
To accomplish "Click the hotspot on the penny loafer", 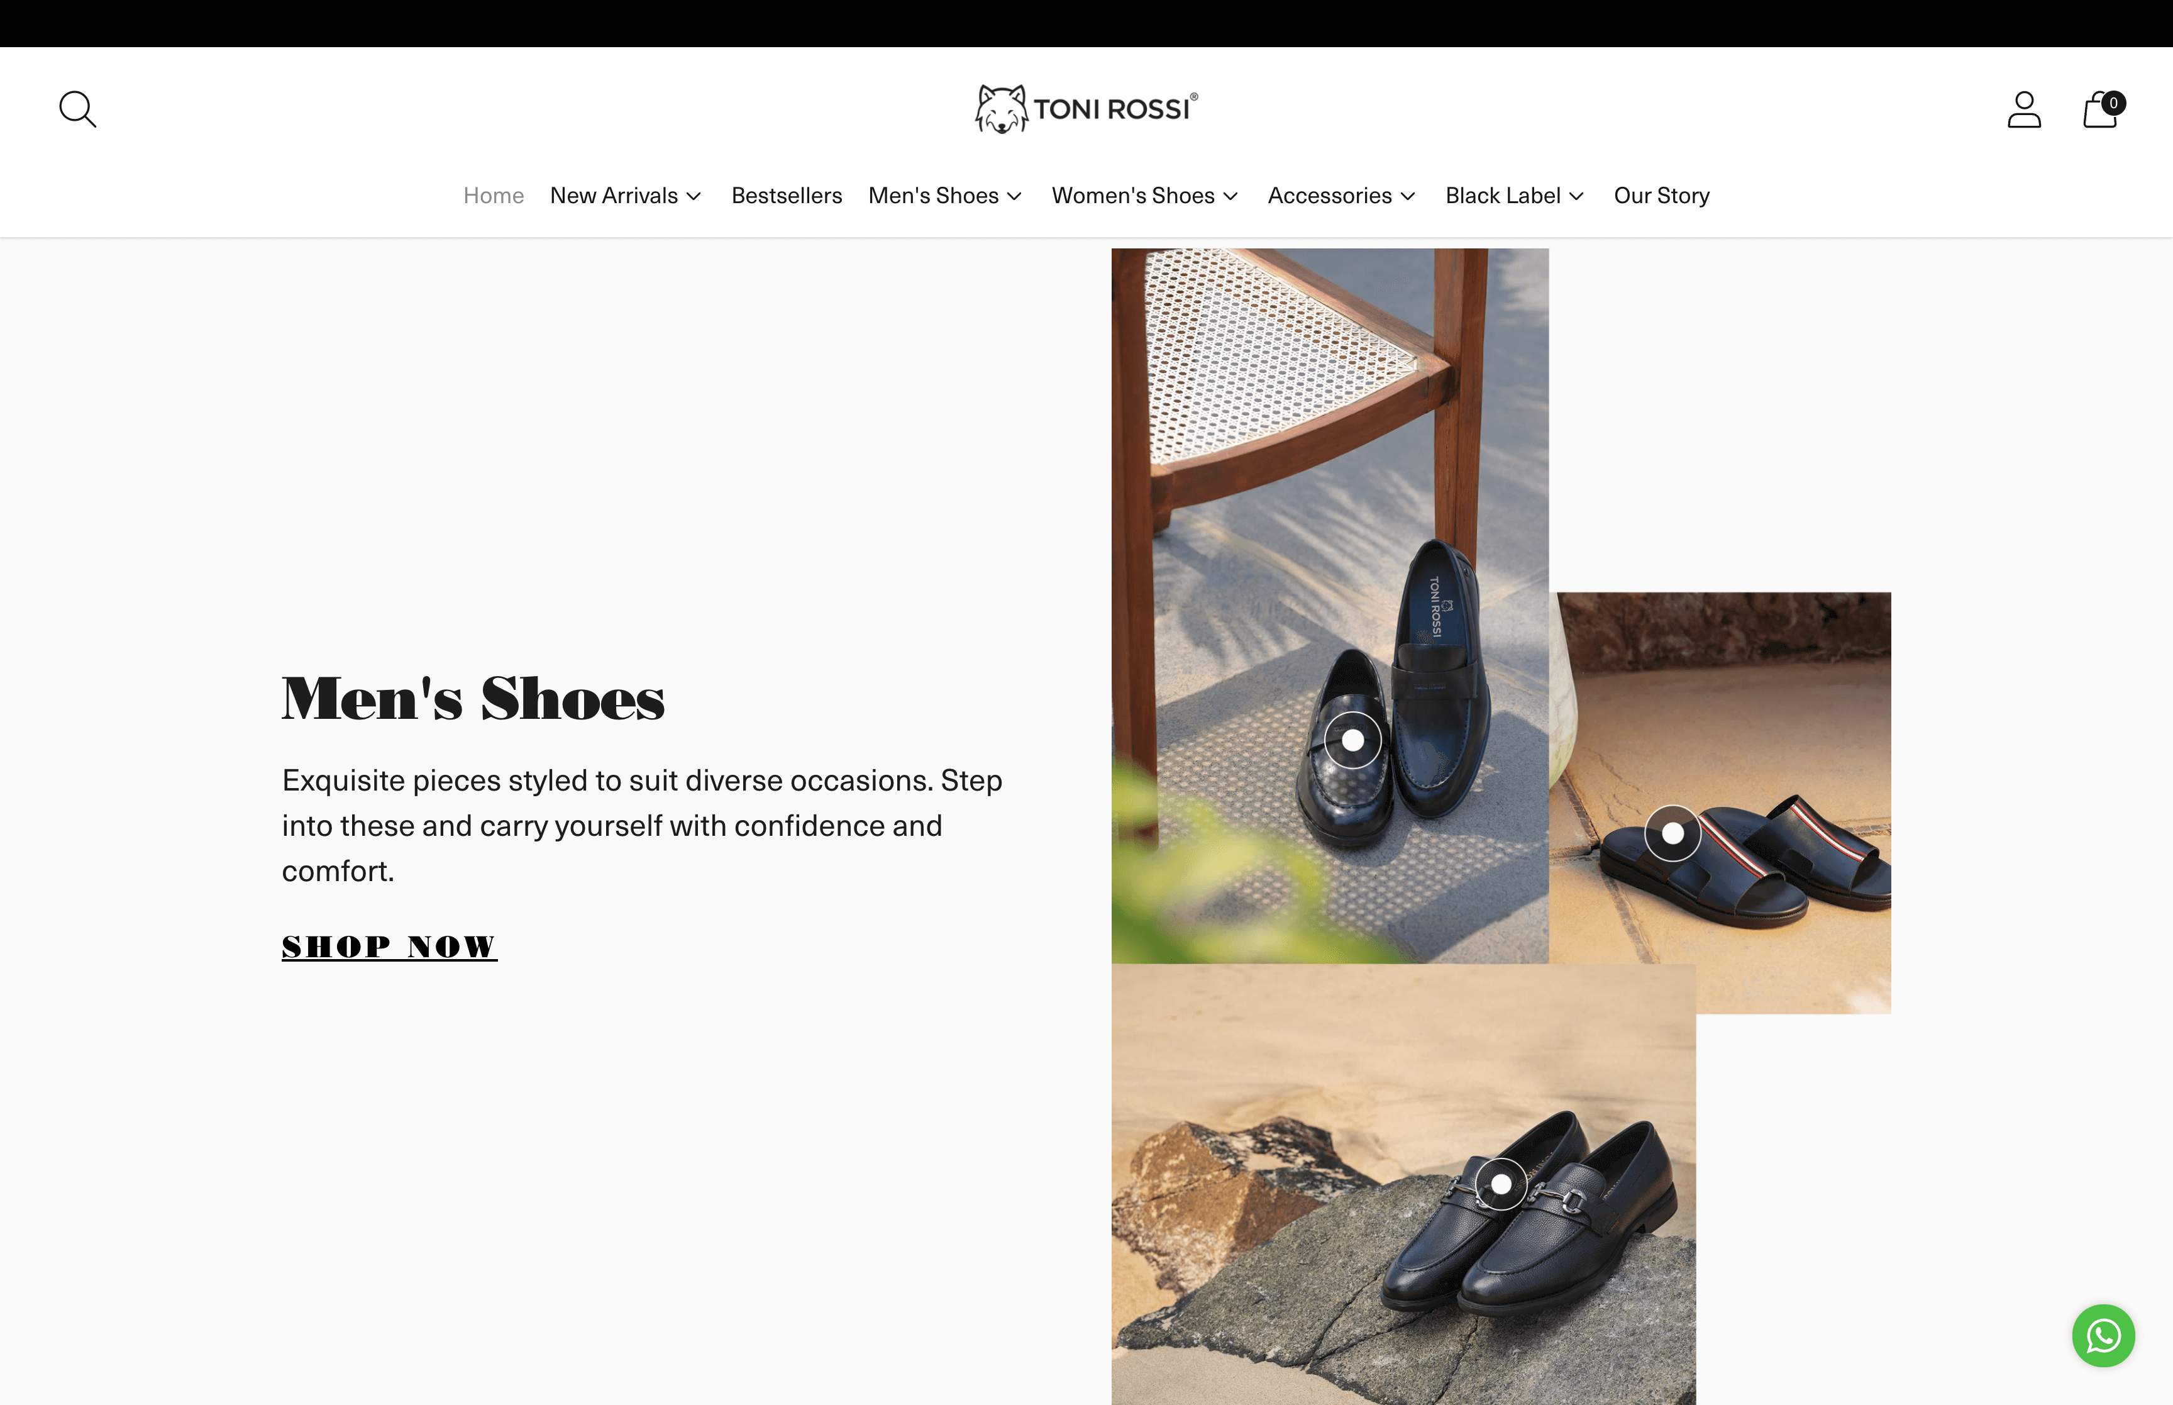I will click(1352, 740).
